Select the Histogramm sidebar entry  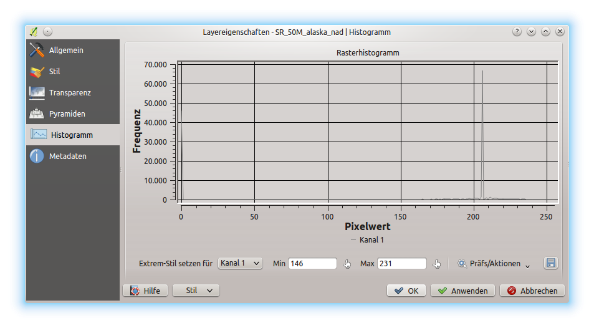point(72,135)
